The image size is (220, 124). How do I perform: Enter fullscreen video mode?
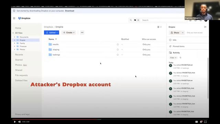pos(206,122)
